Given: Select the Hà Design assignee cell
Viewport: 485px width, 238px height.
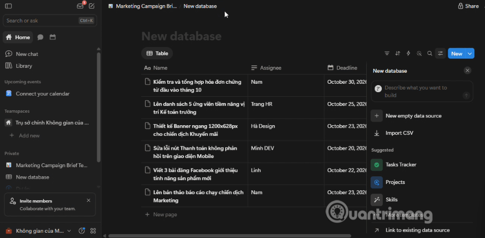Looking at the screenshot, I should pyautogui.click(x=286, y=130).
